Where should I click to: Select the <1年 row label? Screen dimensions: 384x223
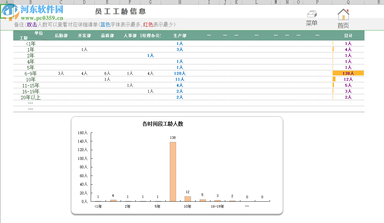coord(31,43)
